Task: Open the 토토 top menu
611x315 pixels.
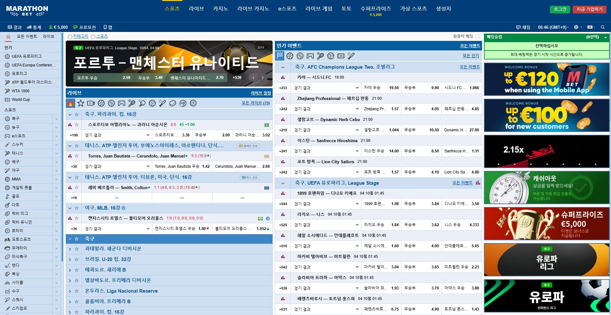Action: [346, 9]
